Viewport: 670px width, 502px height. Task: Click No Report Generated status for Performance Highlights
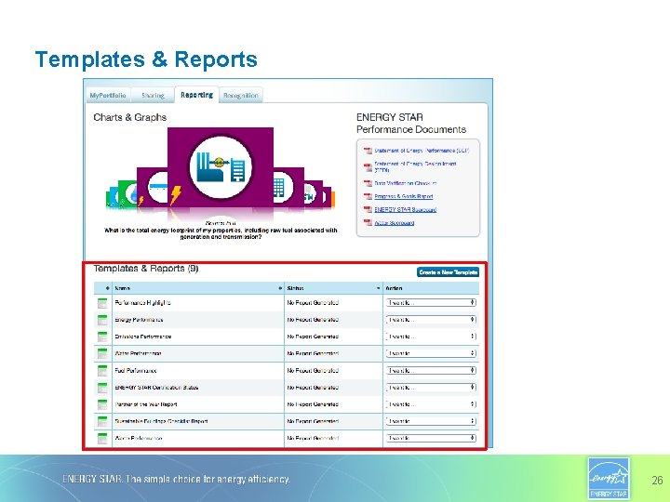click(x=313, y=303)
